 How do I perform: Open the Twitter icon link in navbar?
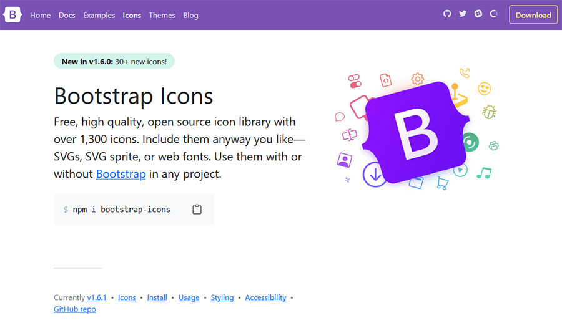(x=463, y=14)
